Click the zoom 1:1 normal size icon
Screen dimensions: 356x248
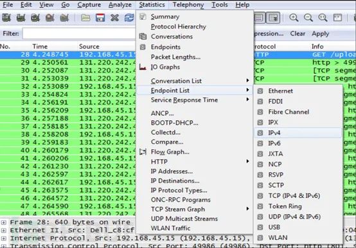[323, 18]
